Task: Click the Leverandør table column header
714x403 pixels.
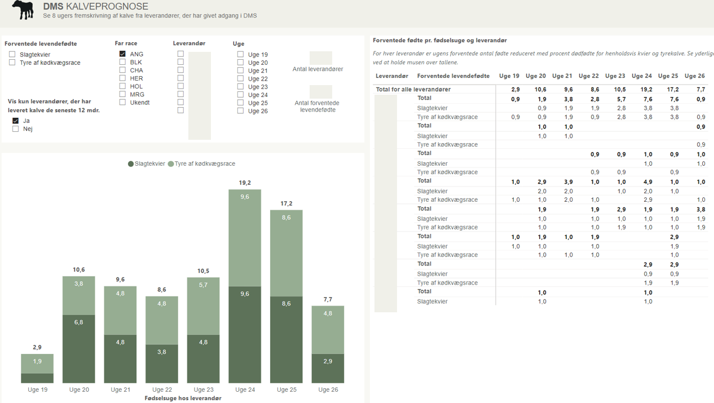Action: [392, 76]
